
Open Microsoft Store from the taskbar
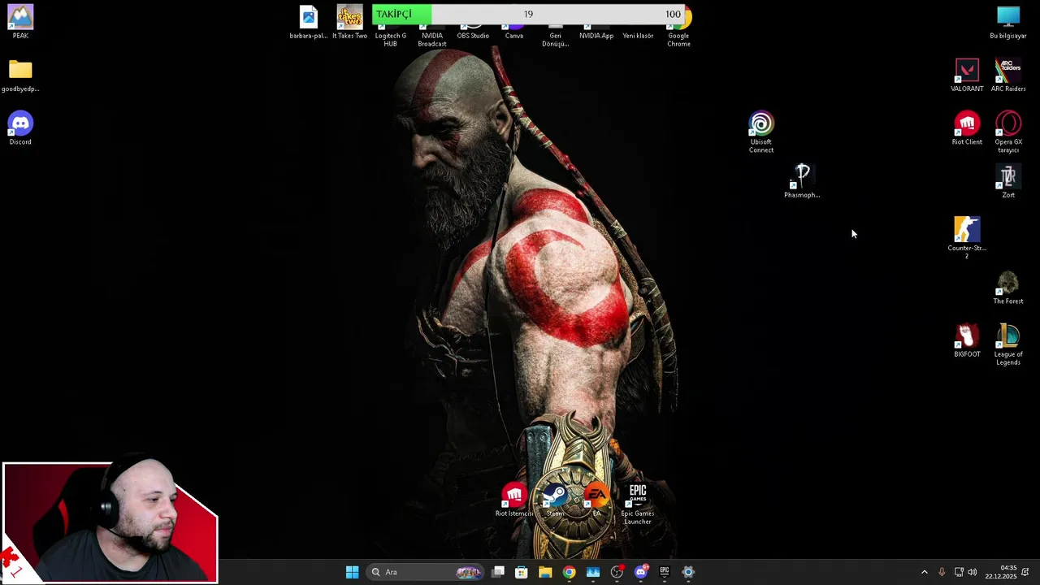pyautogui.click(x=522, y=572)
